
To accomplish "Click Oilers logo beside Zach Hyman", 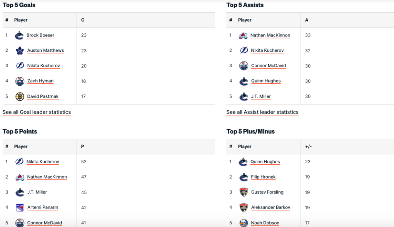I will [x=20, y=81].
